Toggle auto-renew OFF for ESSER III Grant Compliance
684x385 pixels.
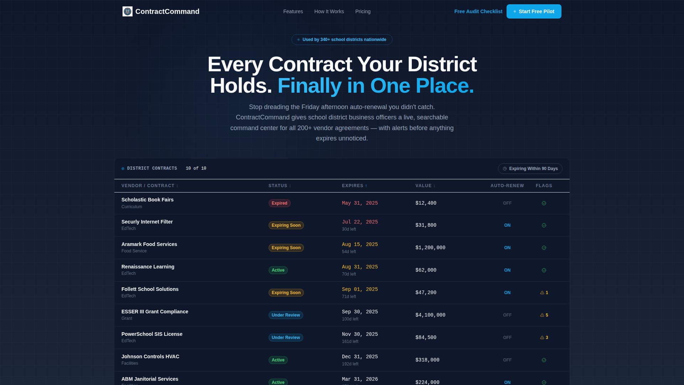(507, 315)
